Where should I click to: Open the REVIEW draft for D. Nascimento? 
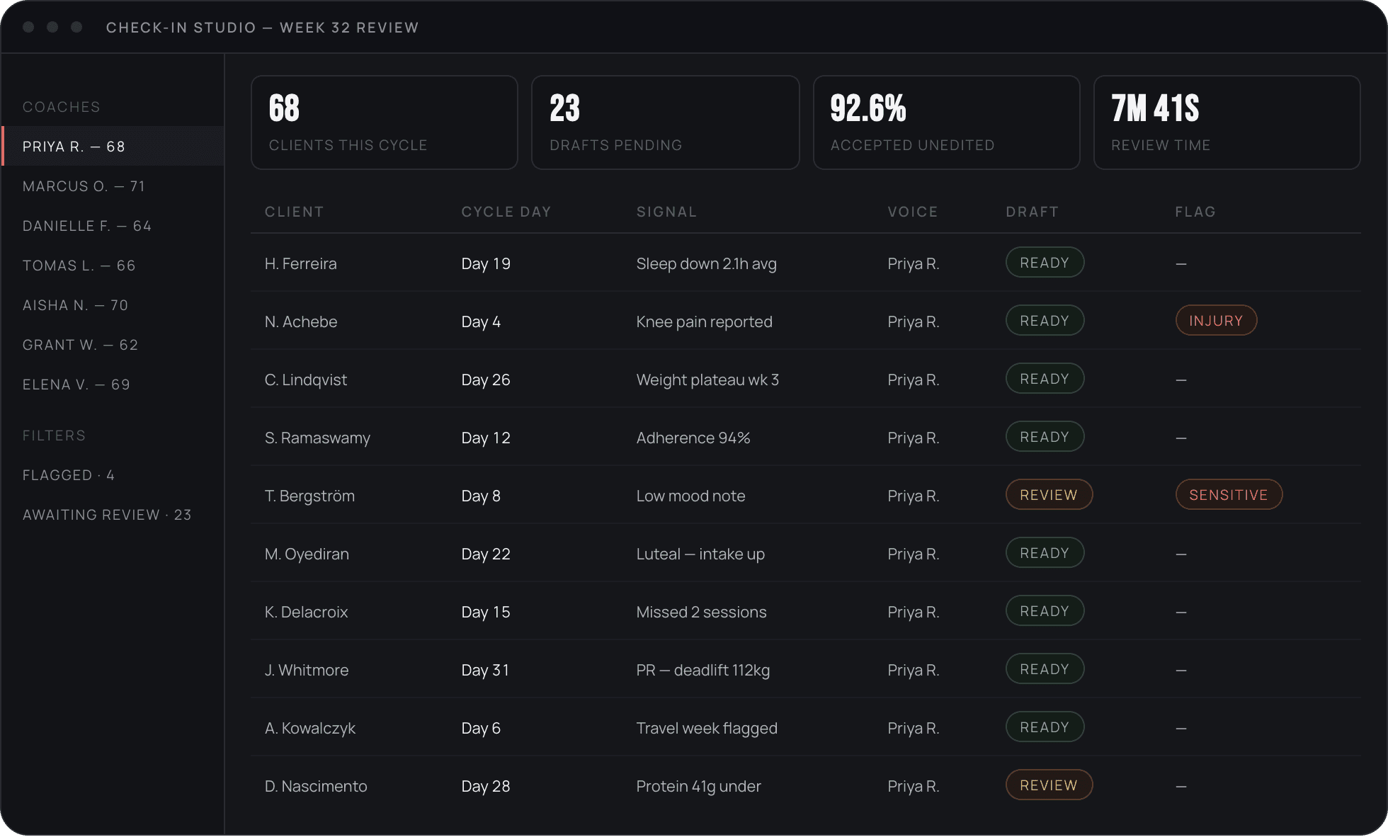(1049, 785)
